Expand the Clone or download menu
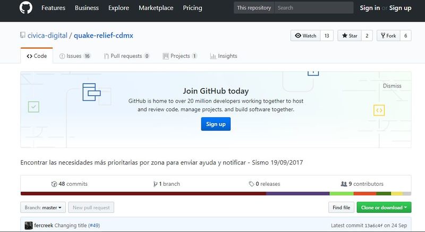Viewport: 425px width, 232px height. pyautogui.click(x=384, y=208)
